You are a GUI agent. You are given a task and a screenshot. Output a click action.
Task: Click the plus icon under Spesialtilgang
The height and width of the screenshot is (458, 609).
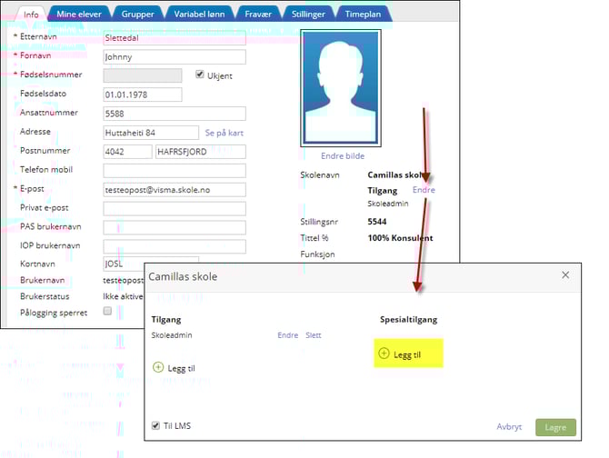point(384,353)
